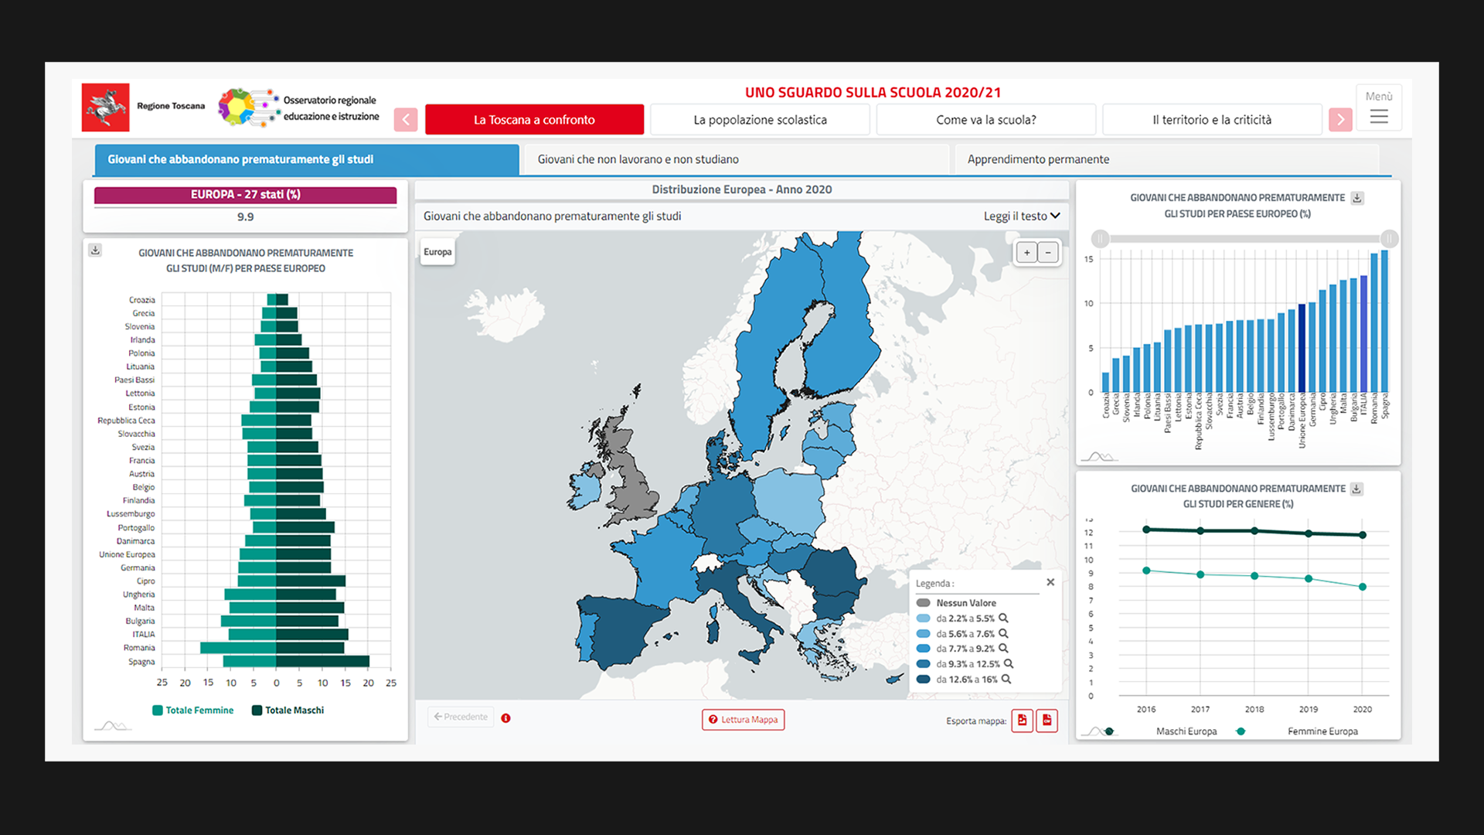
Task: Click the Regione Toscana Pegasus logo
Action: pyautogui.click(x=106, y=107)
